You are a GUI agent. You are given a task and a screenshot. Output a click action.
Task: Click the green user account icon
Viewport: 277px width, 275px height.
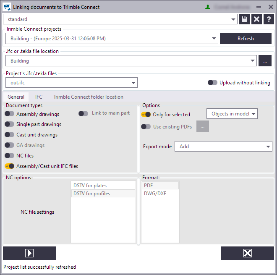pyautogui.click(x=208, y=7)
